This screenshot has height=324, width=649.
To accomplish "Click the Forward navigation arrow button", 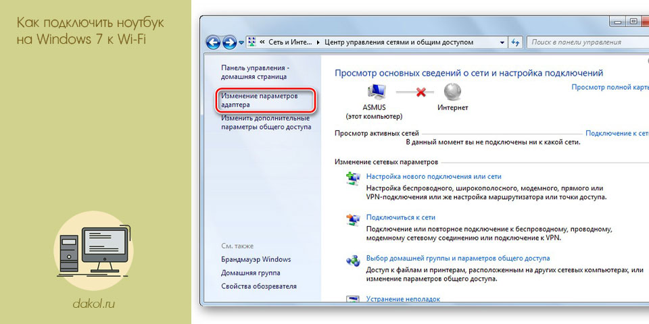I will pyautogui.click(x=229, y=42).
